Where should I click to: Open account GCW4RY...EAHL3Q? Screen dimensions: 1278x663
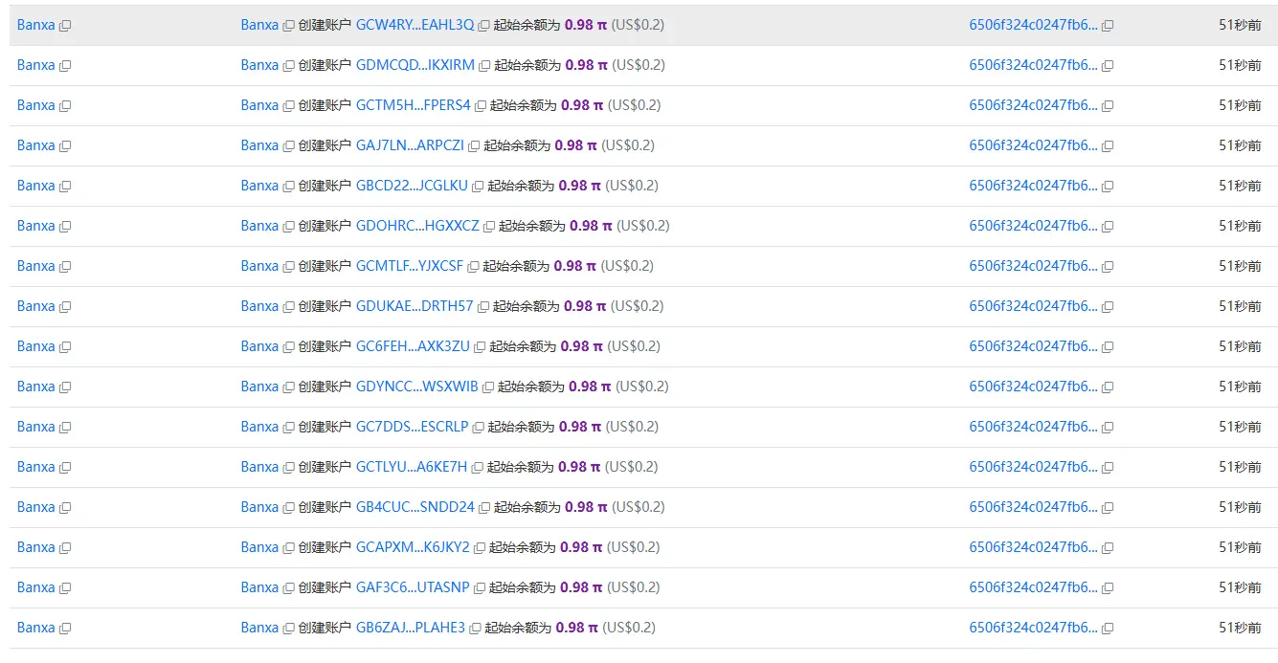[x=415, y=25]
